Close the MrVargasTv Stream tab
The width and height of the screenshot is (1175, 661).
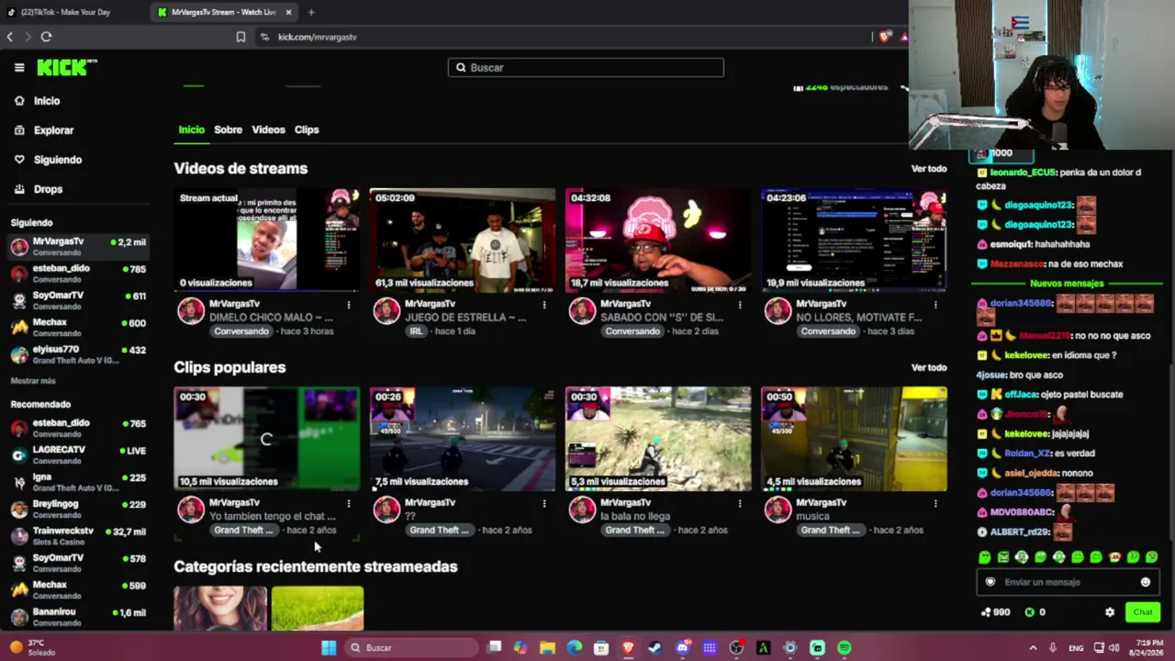pos(289,12)
